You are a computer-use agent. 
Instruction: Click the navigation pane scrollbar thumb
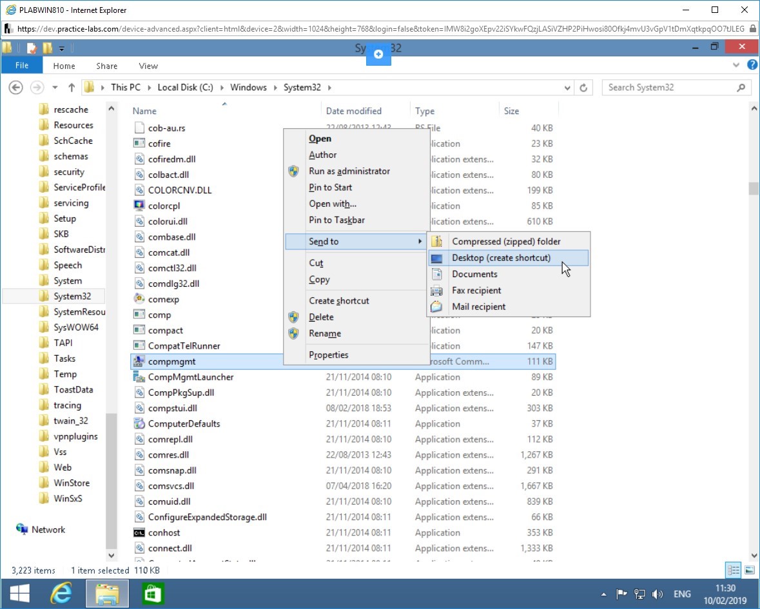(x=111, y=480)
